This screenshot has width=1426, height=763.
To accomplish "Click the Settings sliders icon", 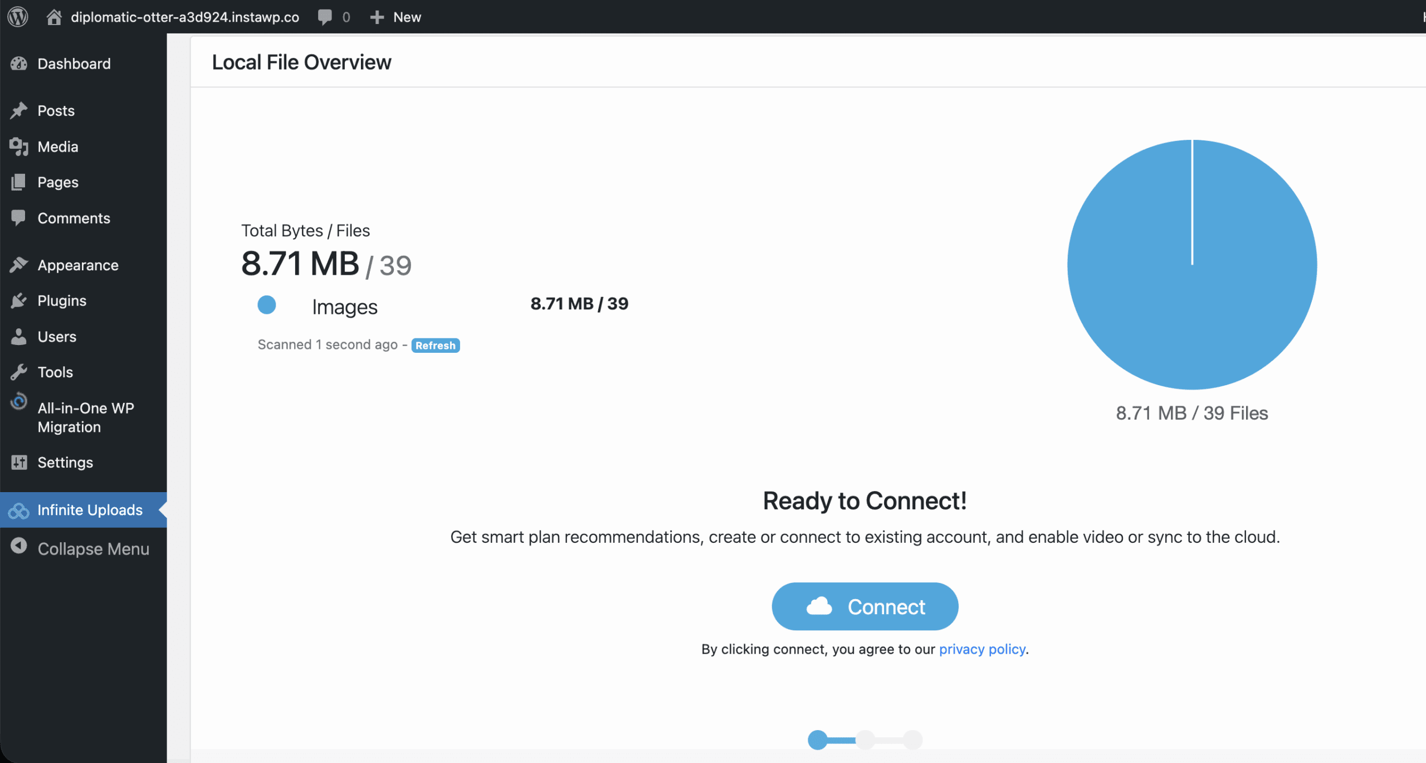I will [19, 463].
